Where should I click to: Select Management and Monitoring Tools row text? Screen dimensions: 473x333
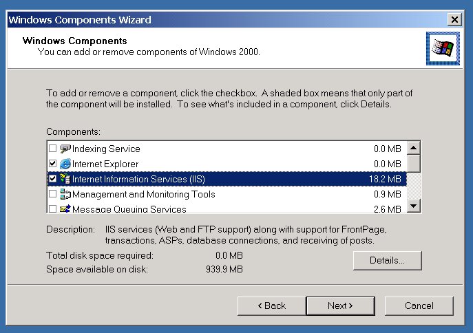click(x=144, y=194)
